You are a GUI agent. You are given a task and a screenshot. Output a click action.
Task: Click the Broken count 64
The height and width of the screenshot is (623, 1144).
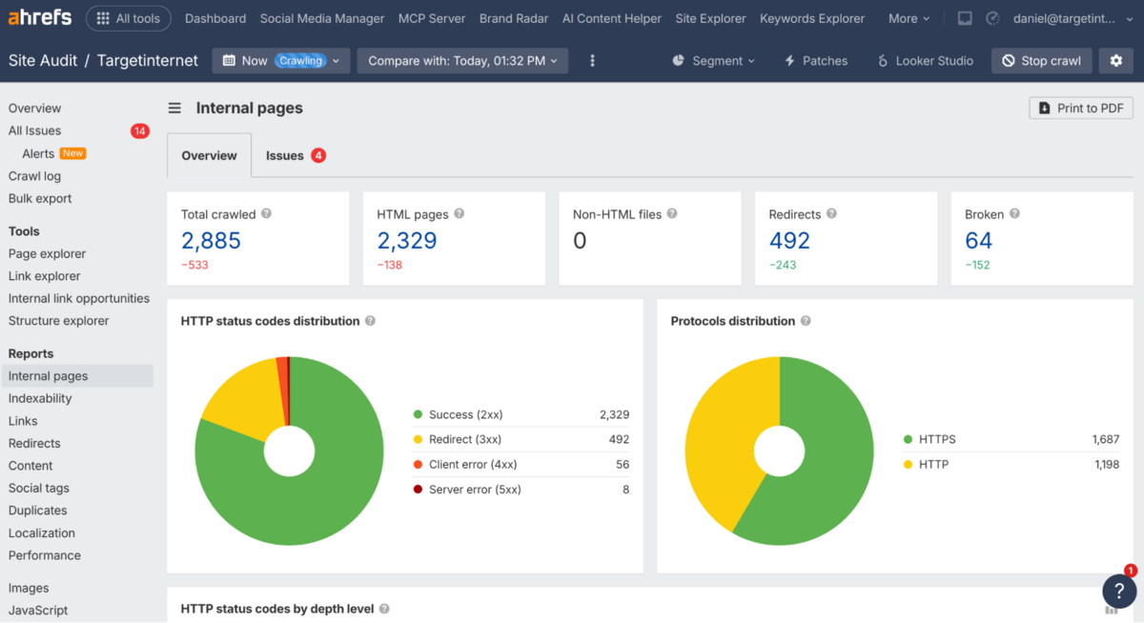(978, 240)
